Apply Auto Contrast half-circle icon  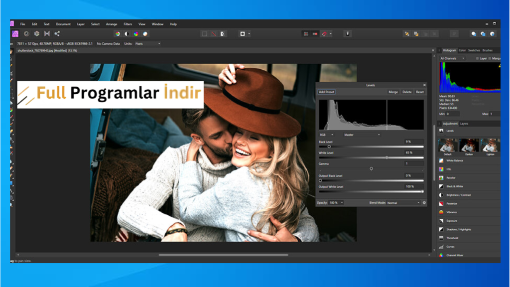127,34
